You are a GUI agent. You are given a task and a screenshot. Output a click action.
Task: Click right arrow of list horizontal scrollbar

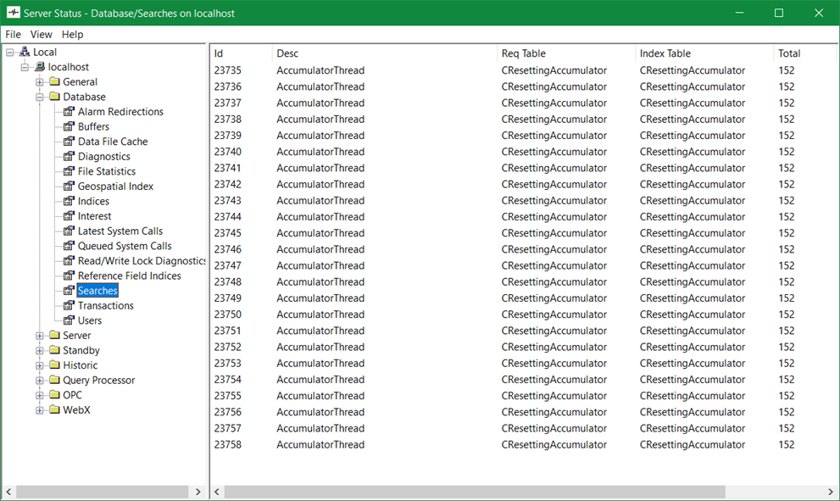(x=831, y=492)
